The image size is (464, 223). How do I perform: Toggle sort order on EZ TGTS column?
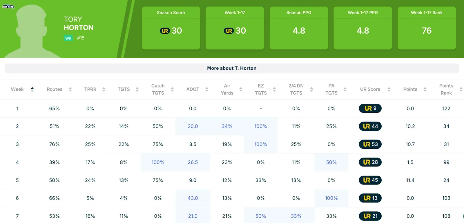point(274,89)
